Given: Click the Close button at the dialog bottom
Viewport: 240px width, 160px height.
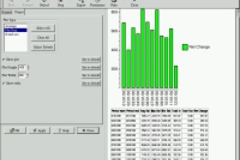Looking at the screenshot, I should (88, 131).
